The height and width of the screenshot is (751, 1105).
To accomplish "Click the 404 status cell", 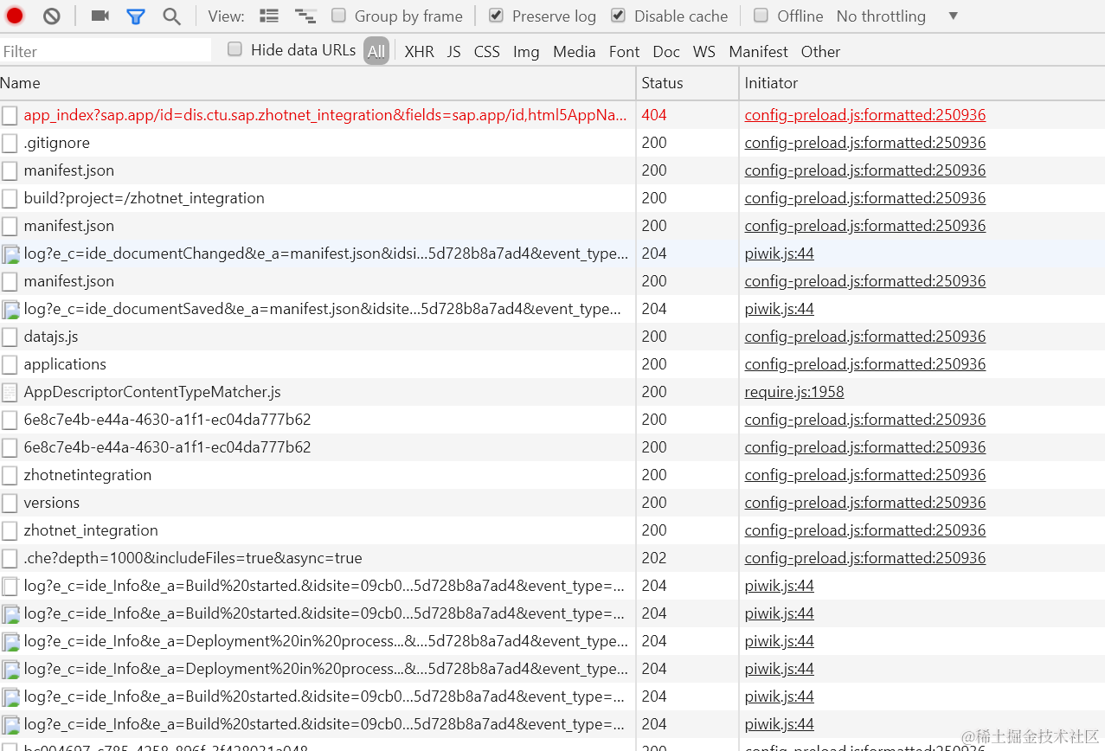I will click(688, 115).
